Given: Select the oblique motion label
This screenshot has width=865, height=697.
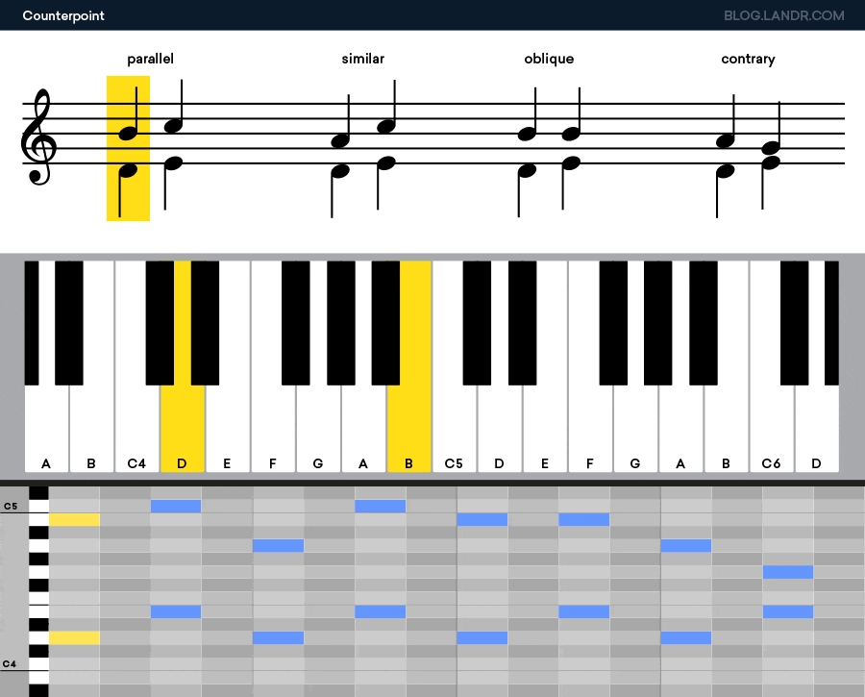Looking at the screenshot, I should [x=549, y=59].
